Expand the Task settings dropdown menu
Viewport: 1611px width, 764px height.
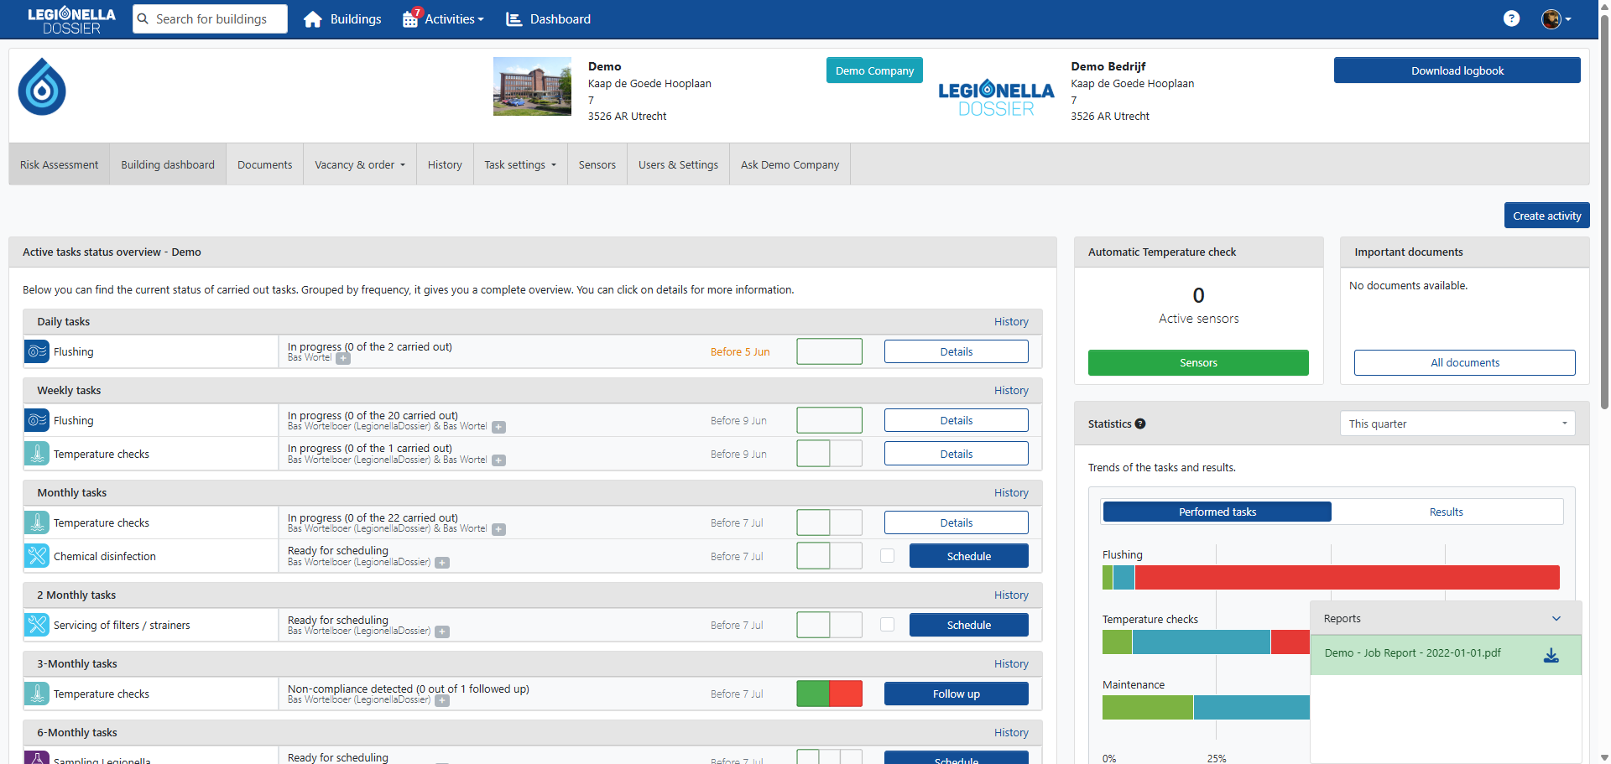point(520,165)
